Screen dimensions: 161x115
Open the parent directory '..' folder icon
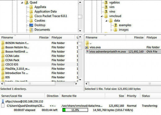87,43
